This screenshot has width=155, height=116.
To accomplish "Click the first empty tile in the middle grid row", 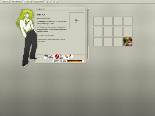I will [98, 32].
